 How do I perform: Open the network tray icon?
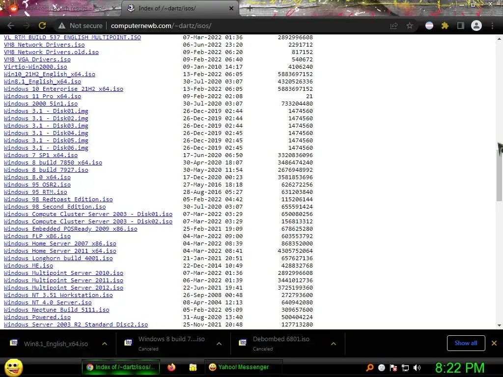405,368
